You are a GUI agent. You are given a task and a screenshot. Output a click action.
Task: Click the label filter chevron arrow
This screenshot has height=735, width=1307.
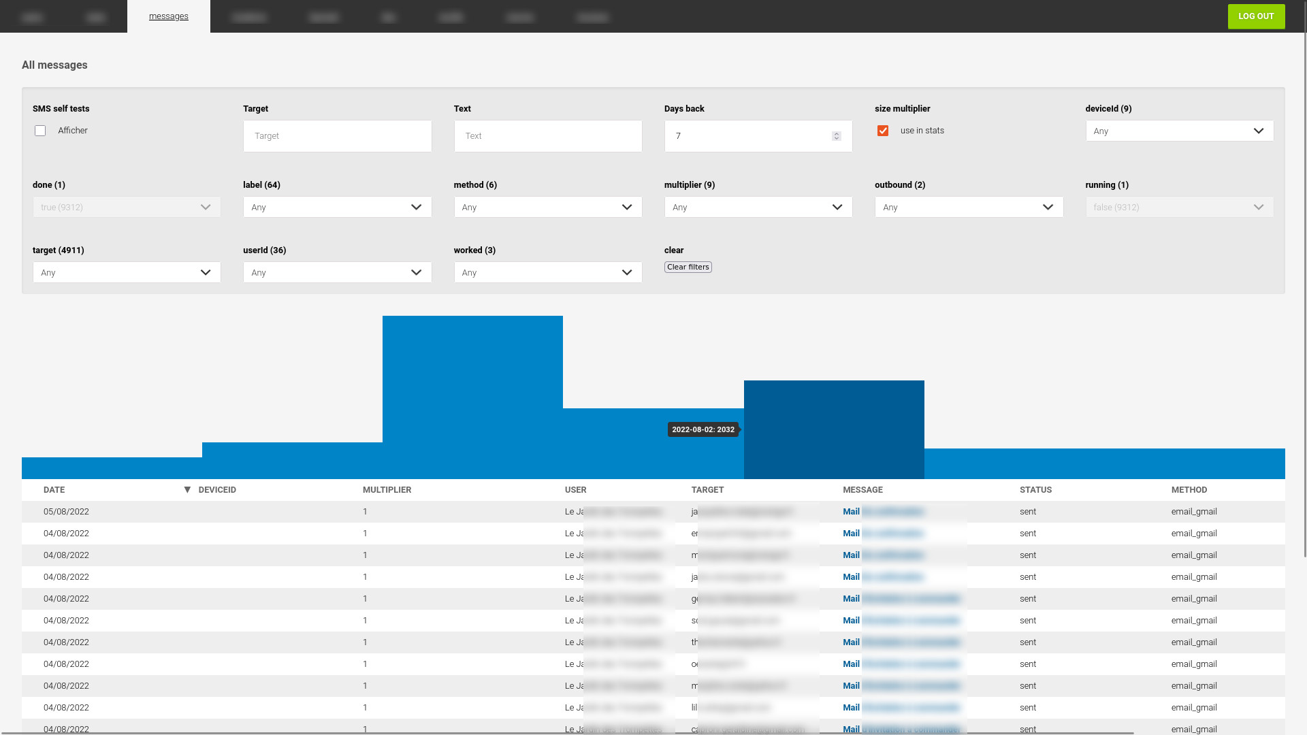[416, 208]
